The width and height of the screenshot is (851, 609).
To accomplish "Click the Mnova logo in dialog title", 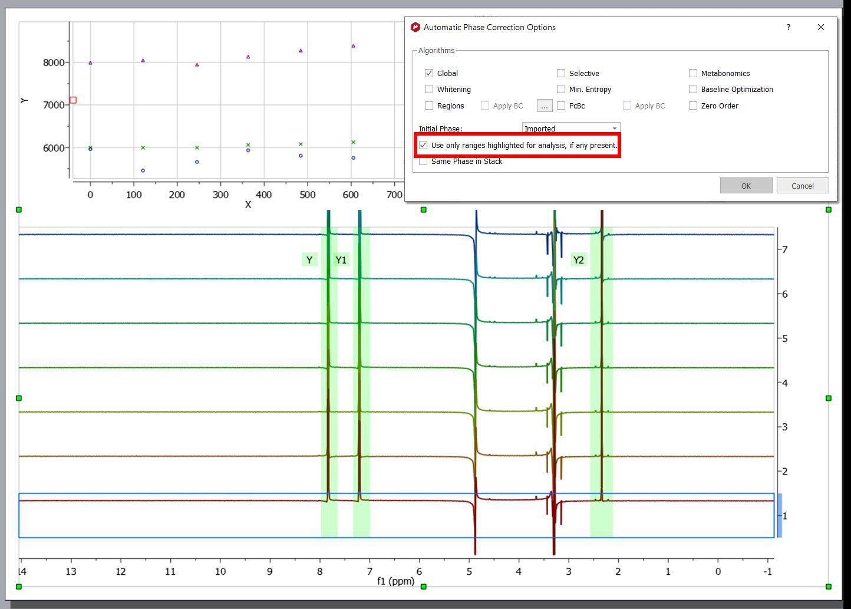I will tap(415, 27).
